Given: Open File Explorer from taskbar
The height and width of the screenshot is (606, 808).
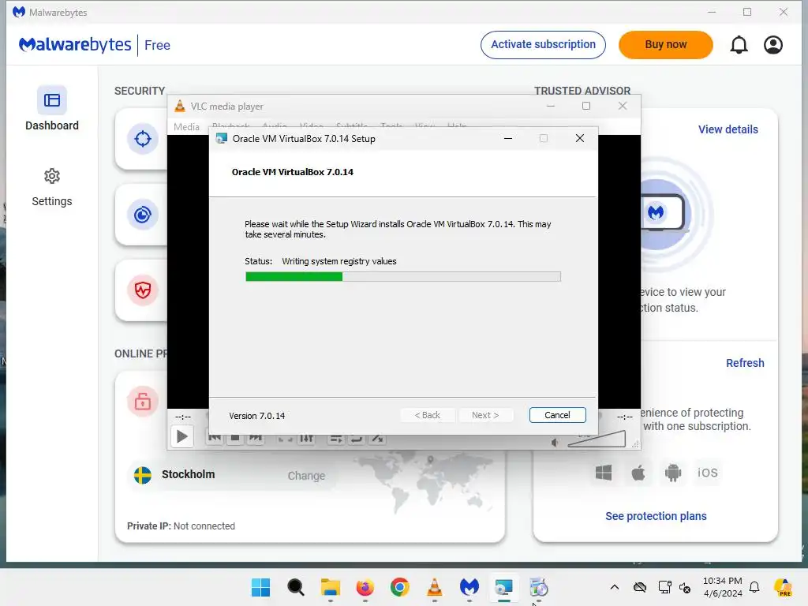Looking at the screenshot, I should tap(331, 587).
